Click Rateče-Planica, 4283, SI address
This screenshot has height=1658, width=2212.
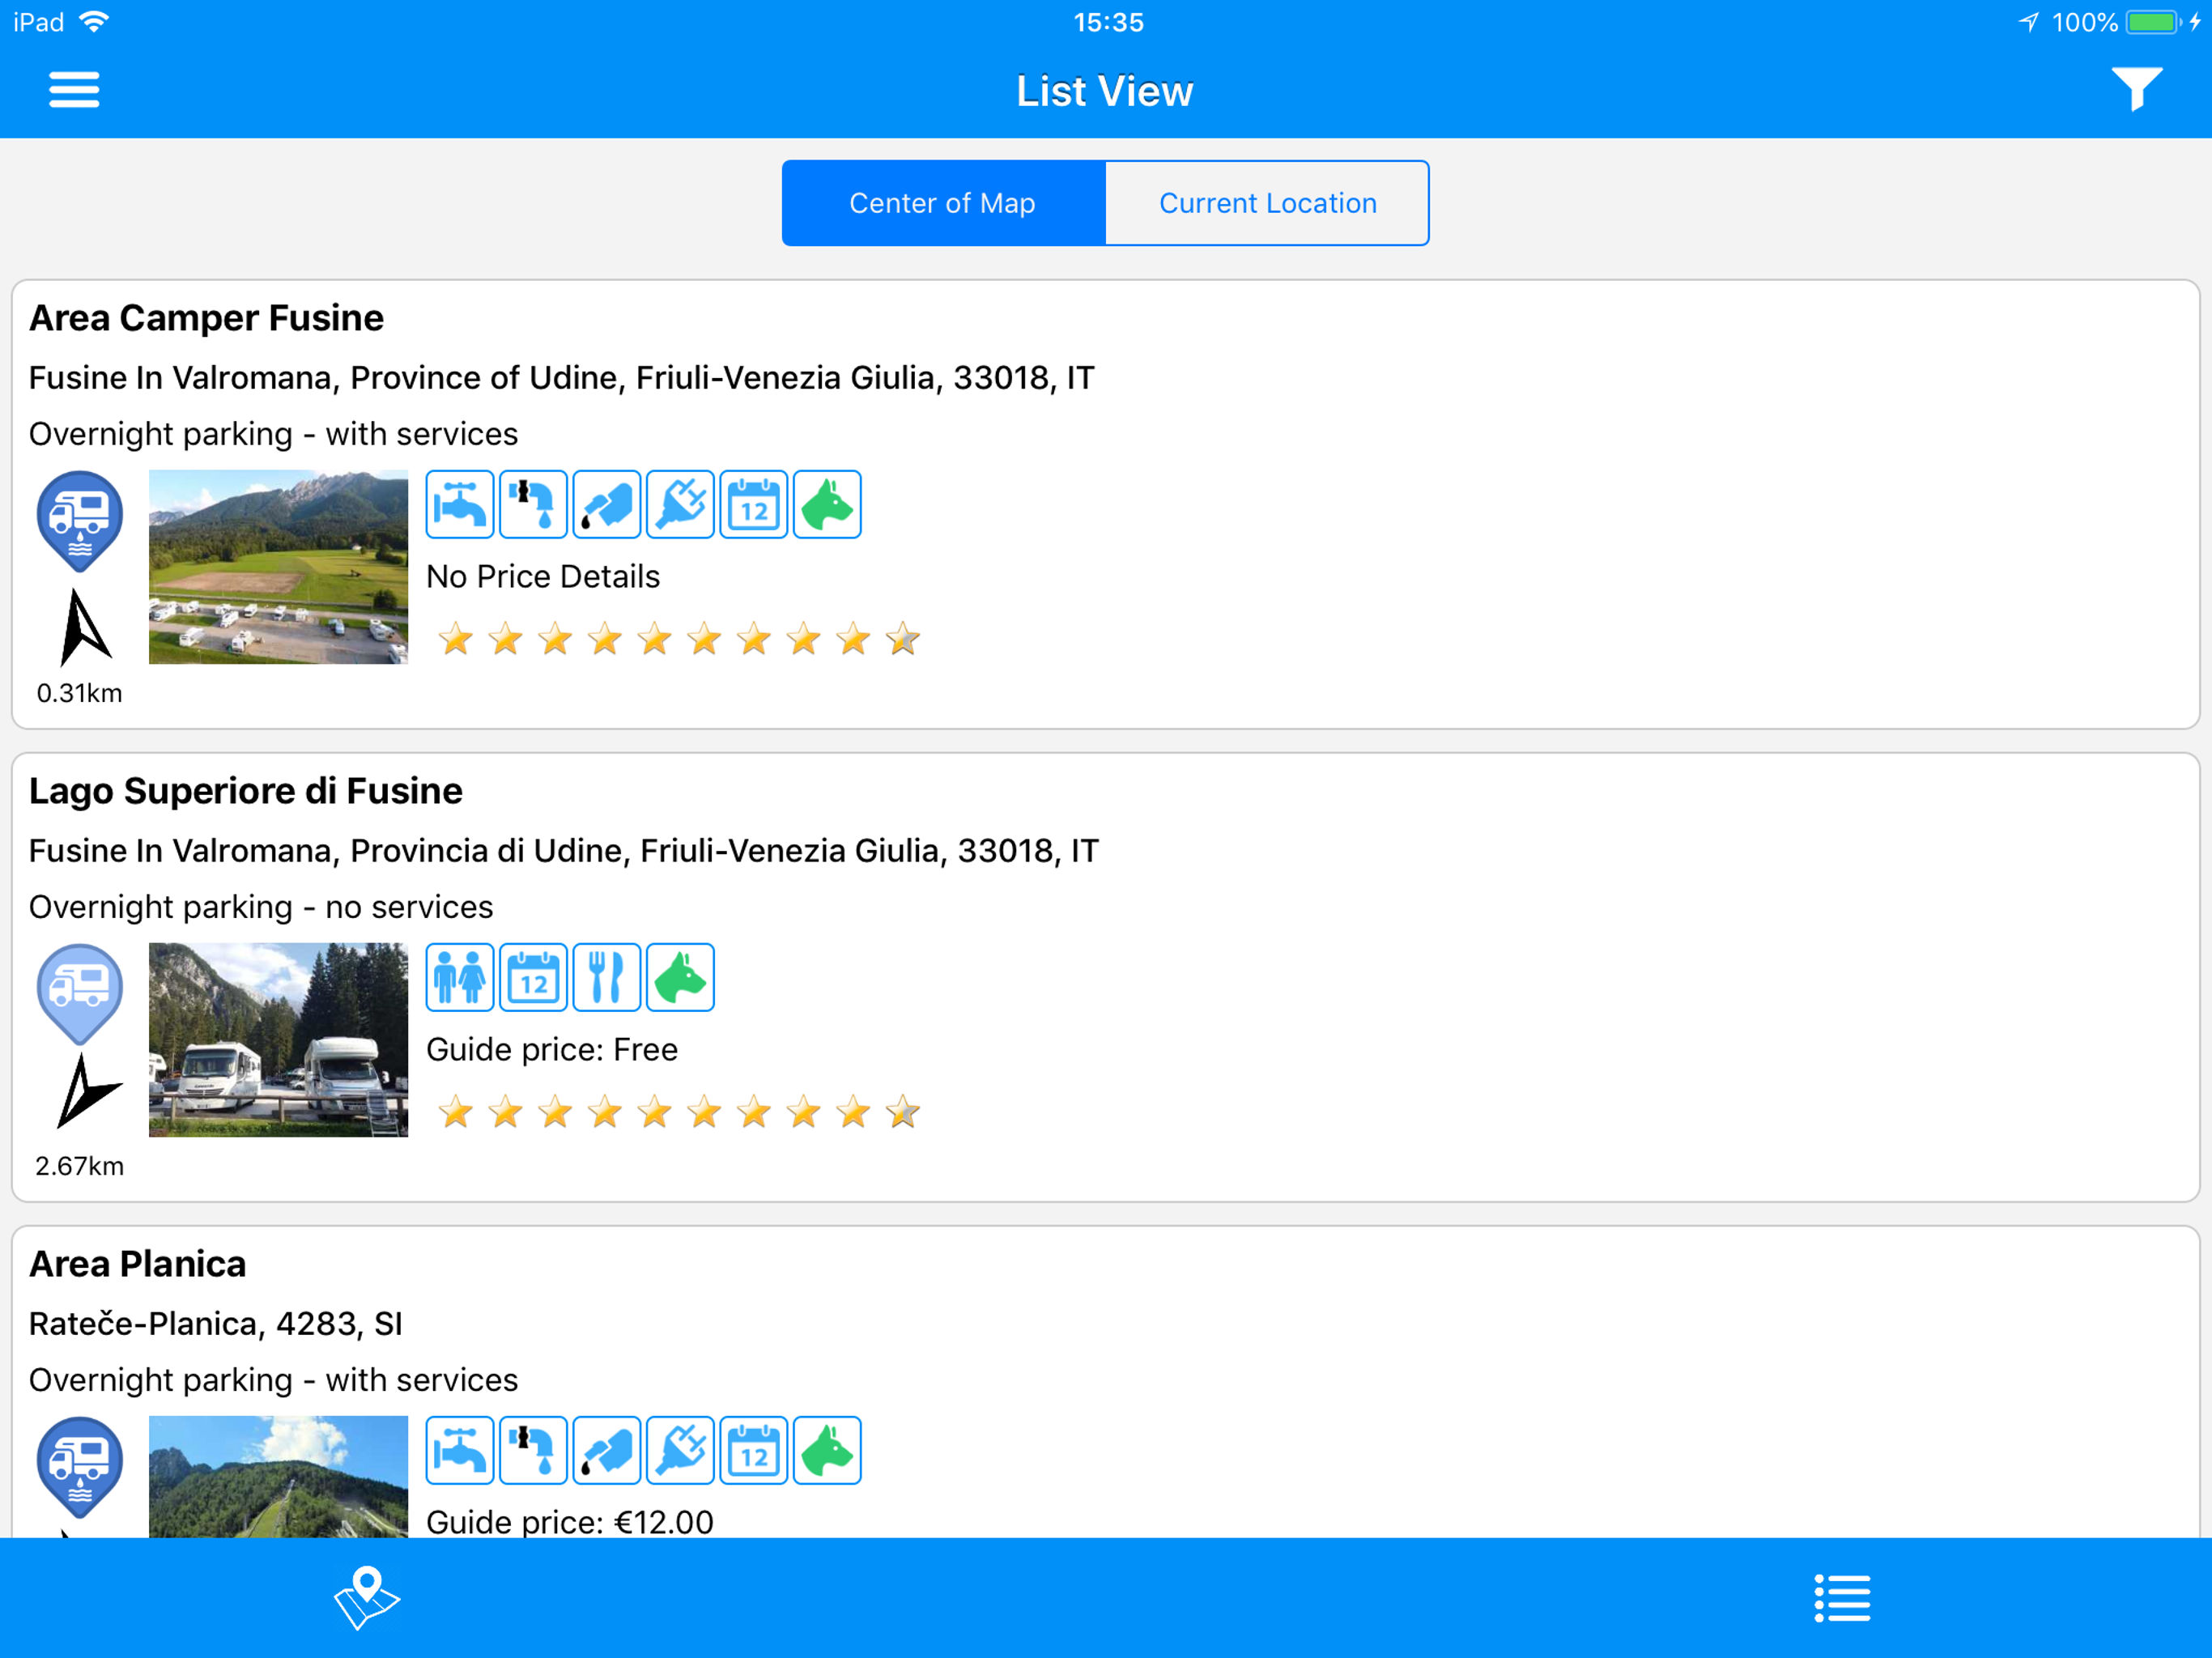215,1324
